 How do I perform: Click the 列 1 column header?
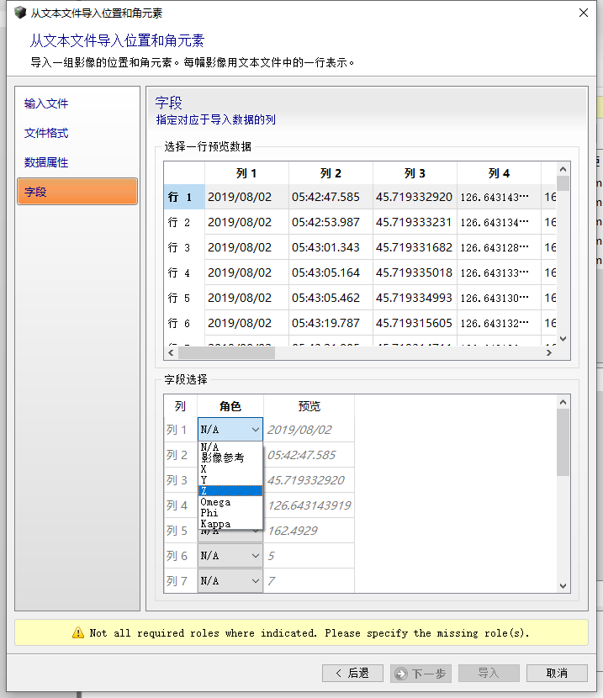pos(246,173)
